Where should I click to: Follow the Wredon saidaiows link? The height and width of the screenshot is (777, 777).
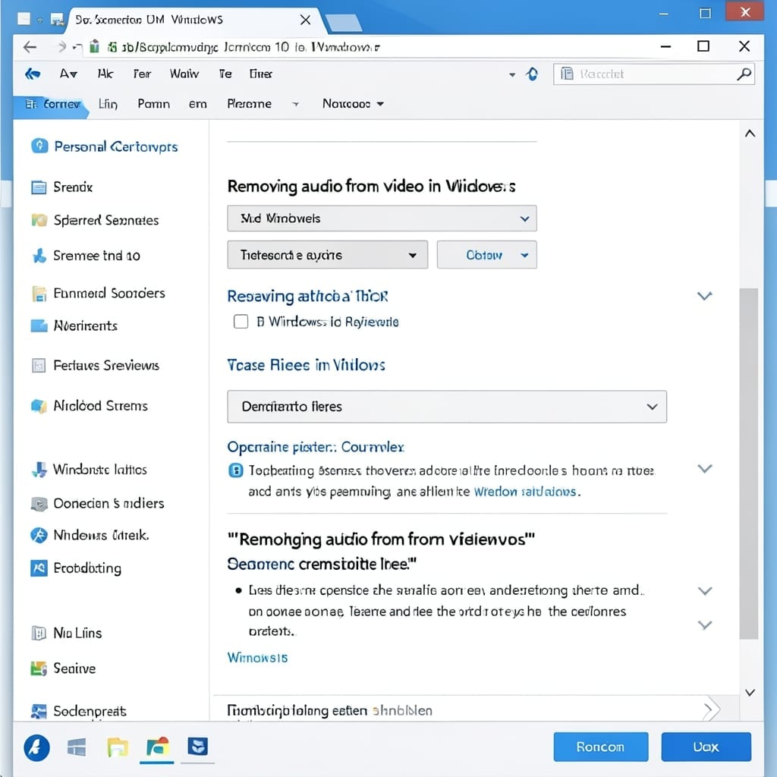525,492
